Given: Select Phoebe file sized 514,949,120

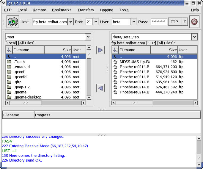Looking at the screenshot, I should click(155, 77).
